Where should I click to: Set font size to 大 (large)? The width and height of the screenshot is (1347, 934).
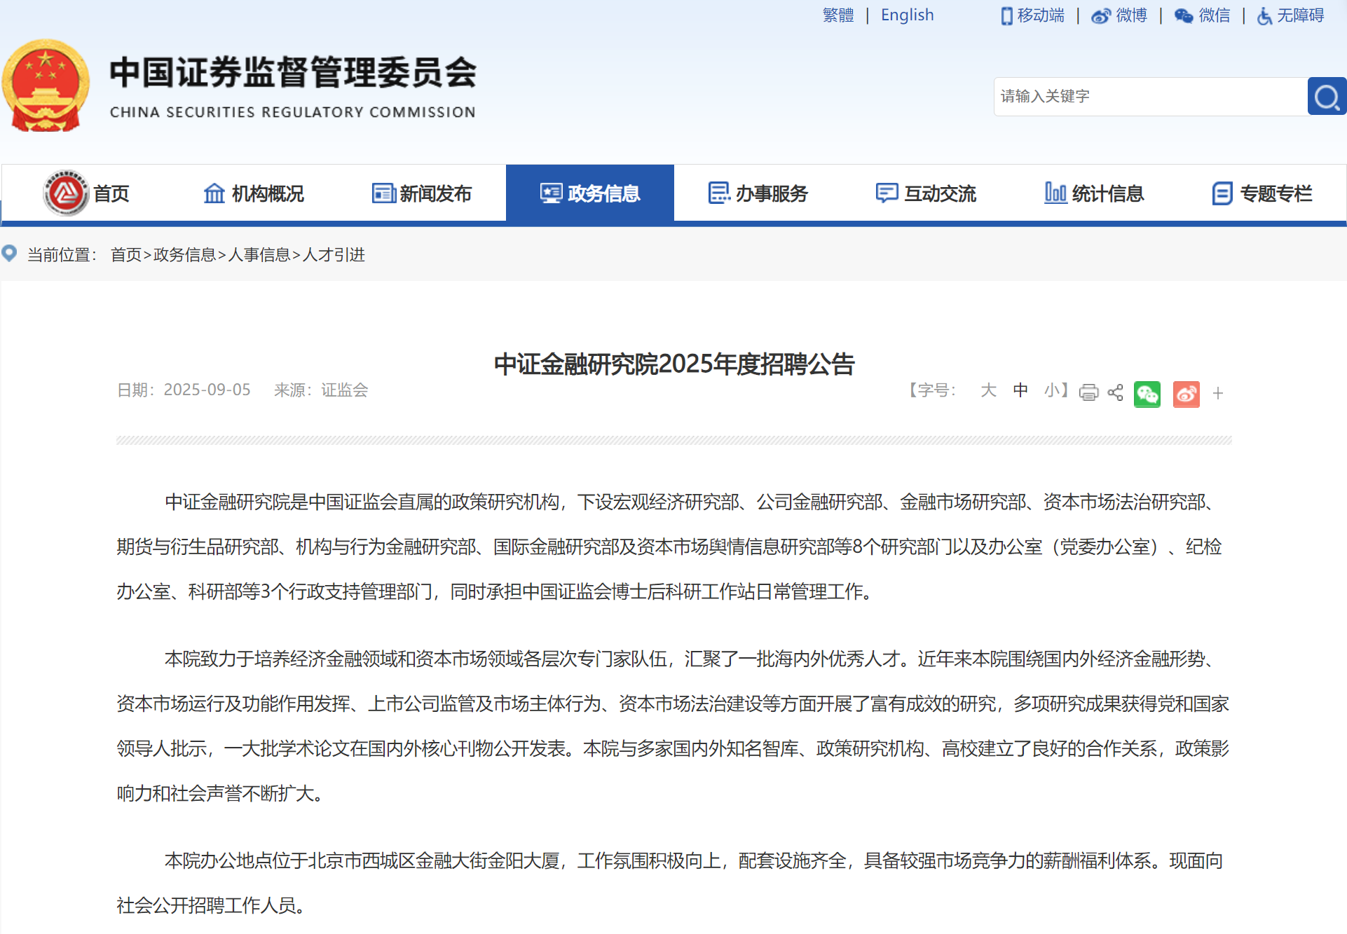pyautogui.click(x=988, y=390)
